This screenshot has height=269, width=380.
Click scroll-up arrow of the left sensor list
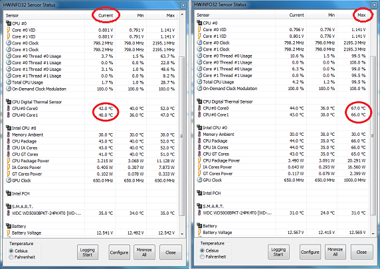click(182, 15)
